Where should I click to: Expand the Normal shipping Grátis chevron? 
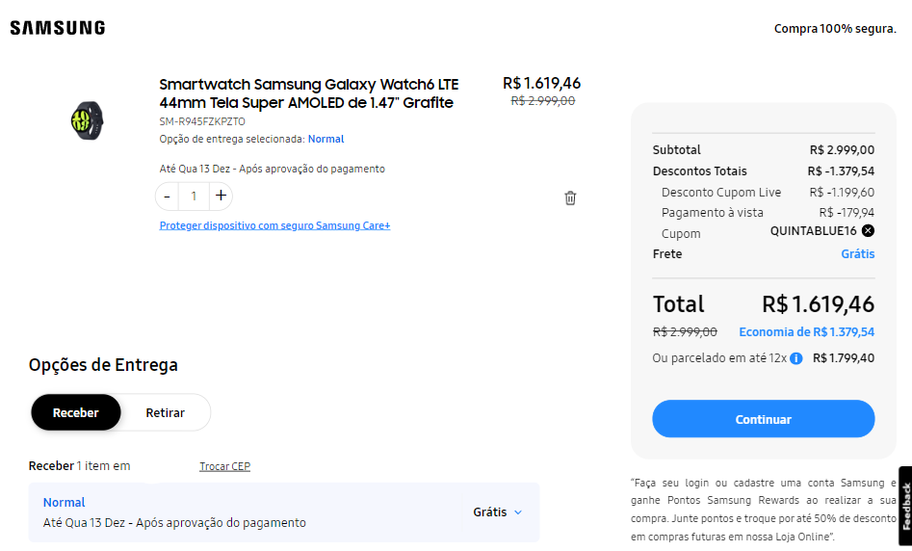[x=518, y=512]
